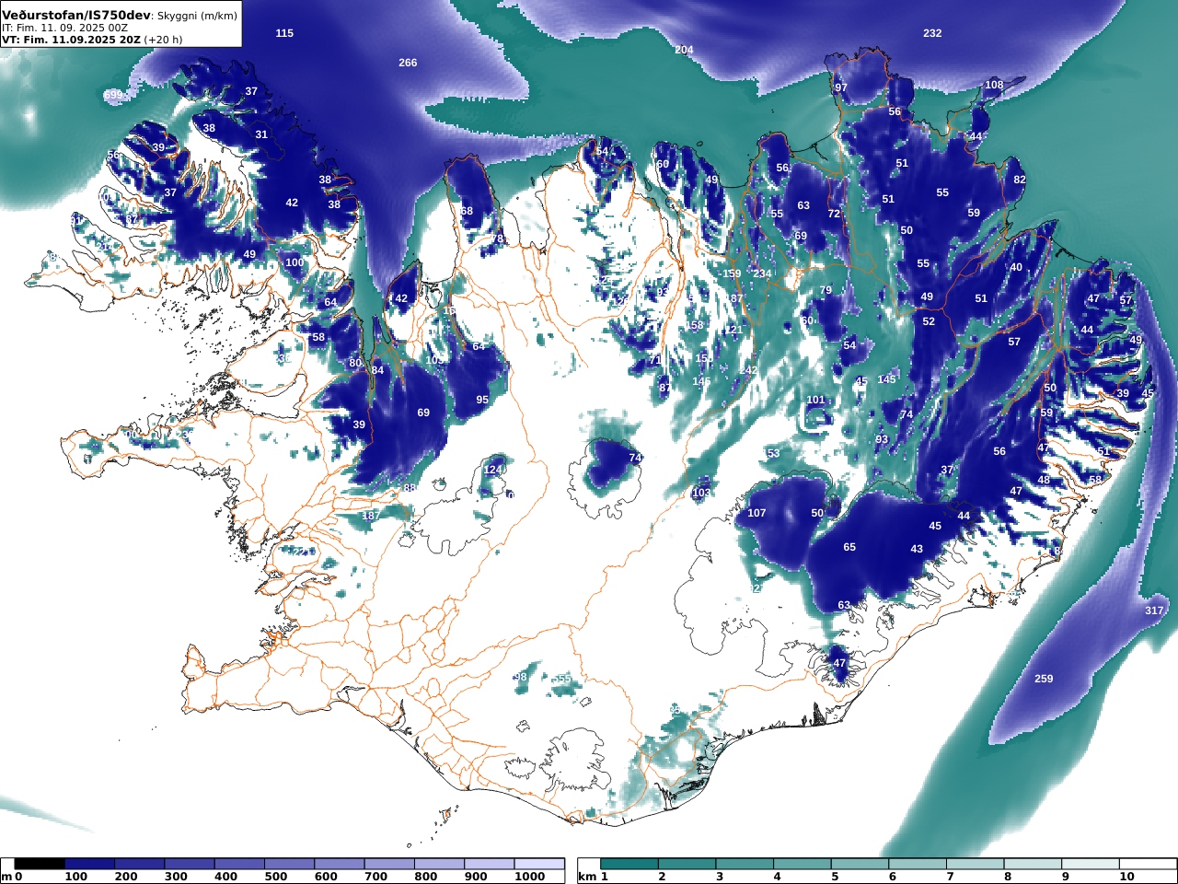This screenshot has width=1178, height=884.
Task: Pick the legend swatch between 5 and 6 km
Action: (x=860, y=864)
